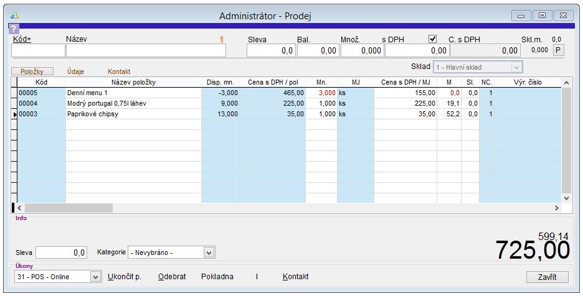Image resolution: width=583 pixels, height=296 pixels.
Task: Select row marker for Paprikové chipsy
Action: coord(14,114)
